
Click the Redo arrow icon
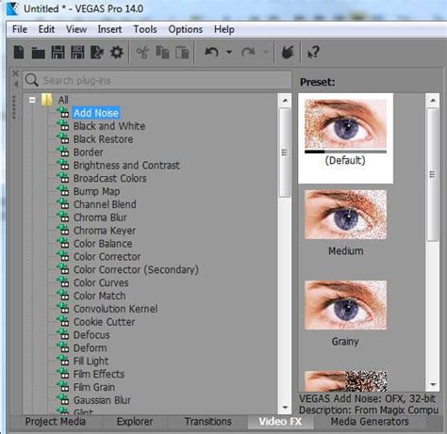(248, 52)
